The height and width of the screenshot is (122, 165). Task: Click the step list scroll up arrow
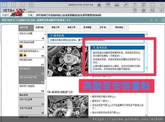point(45,35)
